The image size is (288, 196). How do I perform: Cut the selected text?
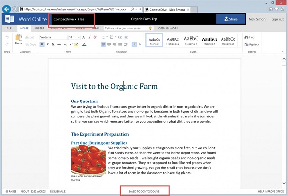click(x=30, y=37)
